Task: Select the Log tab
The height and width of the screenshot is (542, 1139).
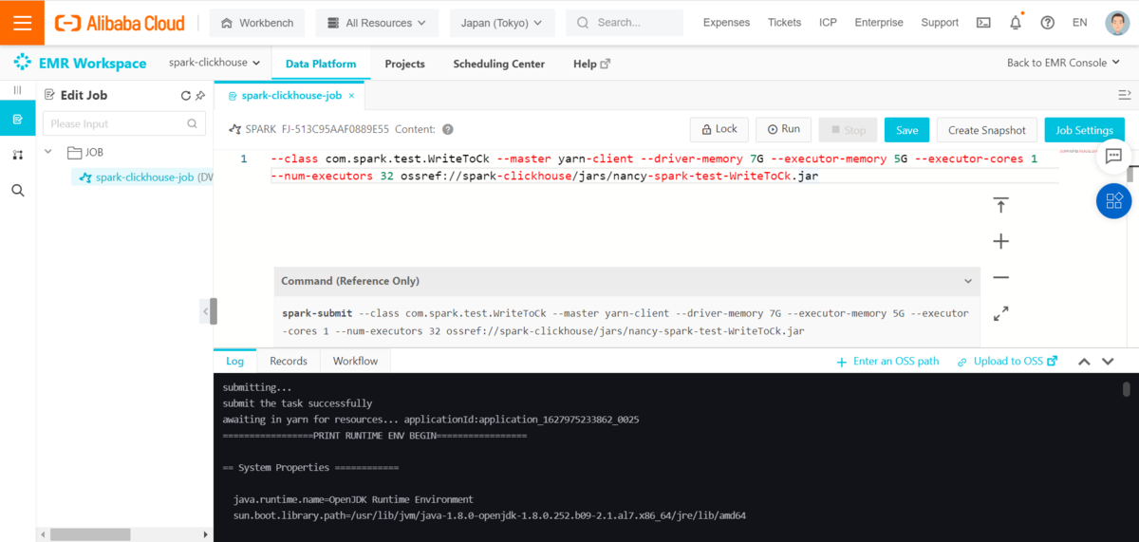Action: pyautogui.click(x=234, y=361)
